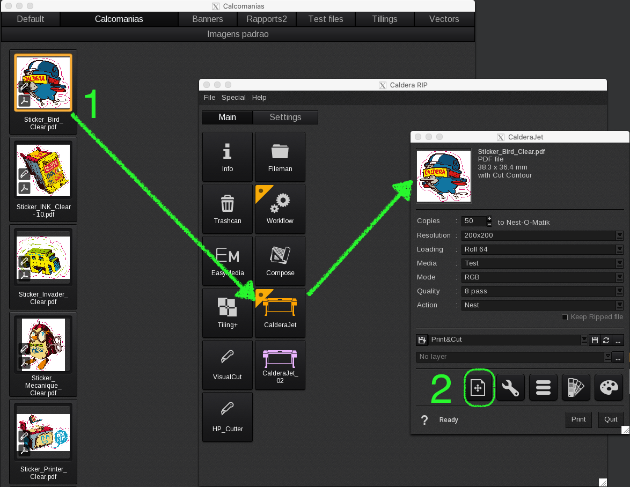Screen dimensions: 630x487
Task: Select the VisualCut cutter tool
Action: click(x=227, y=365)
